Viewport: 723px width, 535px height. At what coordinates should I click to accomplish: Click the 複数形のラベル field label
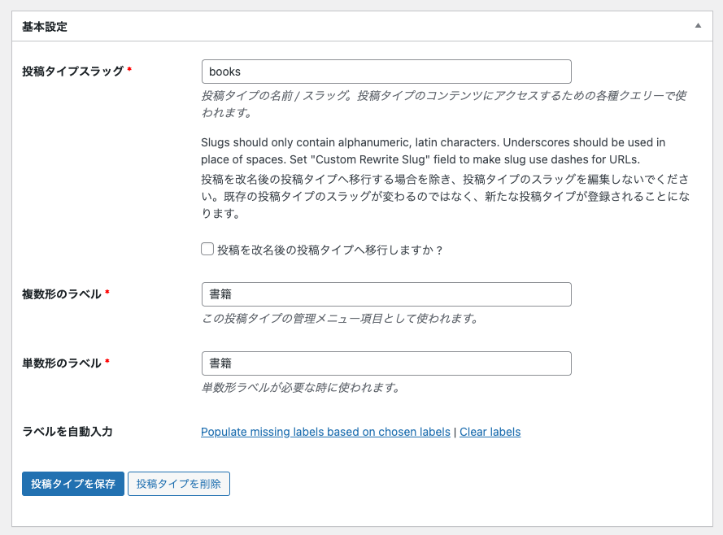click(62, 294)
